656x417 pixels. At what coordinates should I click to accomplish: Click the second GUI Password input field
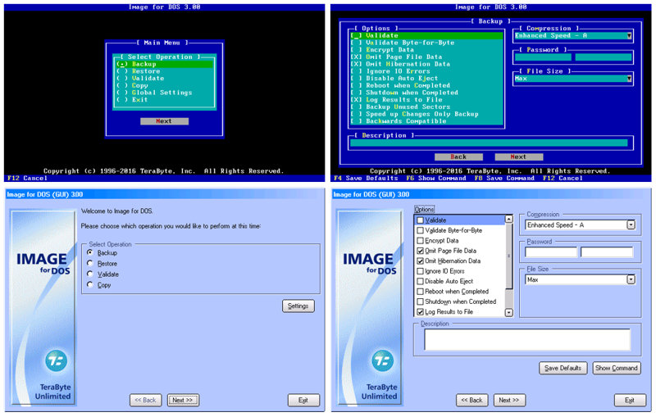coord(607,252)
